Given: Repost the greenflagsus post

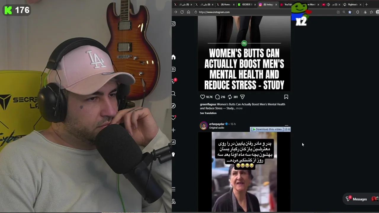Looking at the screenshot, I should (x=230, y=97).
